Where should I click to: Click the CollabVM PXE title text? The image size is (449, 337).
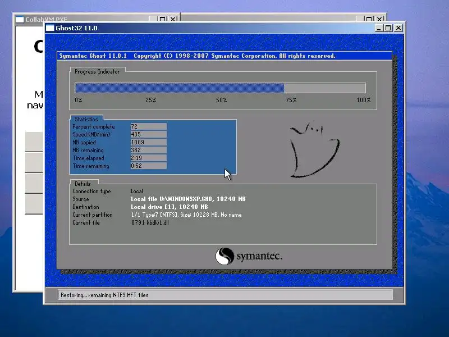click(46, 20)
